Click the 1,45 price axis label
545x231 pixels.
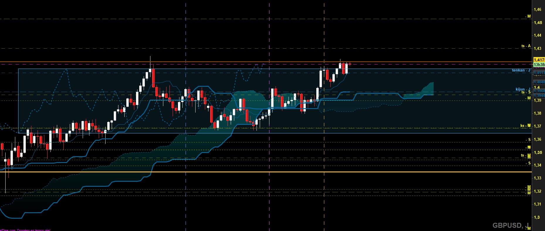tap(538, 23)
